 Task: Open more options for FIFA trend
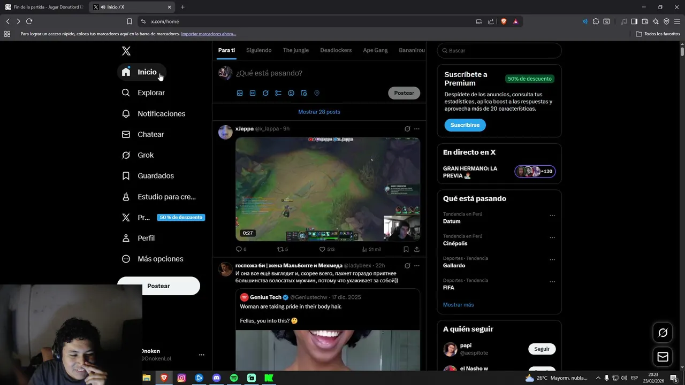pyautogui.click(x=552, y=282)
